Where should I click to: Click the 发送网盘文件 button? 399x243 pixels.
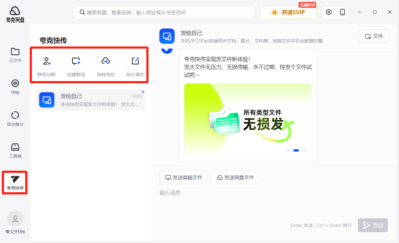point(234,177)
